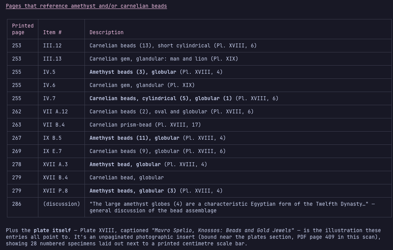Image resolution: width=393 pixels, height=250 pixels.
Task: Select the 'Amethyst beads (3), globular' entry
Action: (133, 72)
